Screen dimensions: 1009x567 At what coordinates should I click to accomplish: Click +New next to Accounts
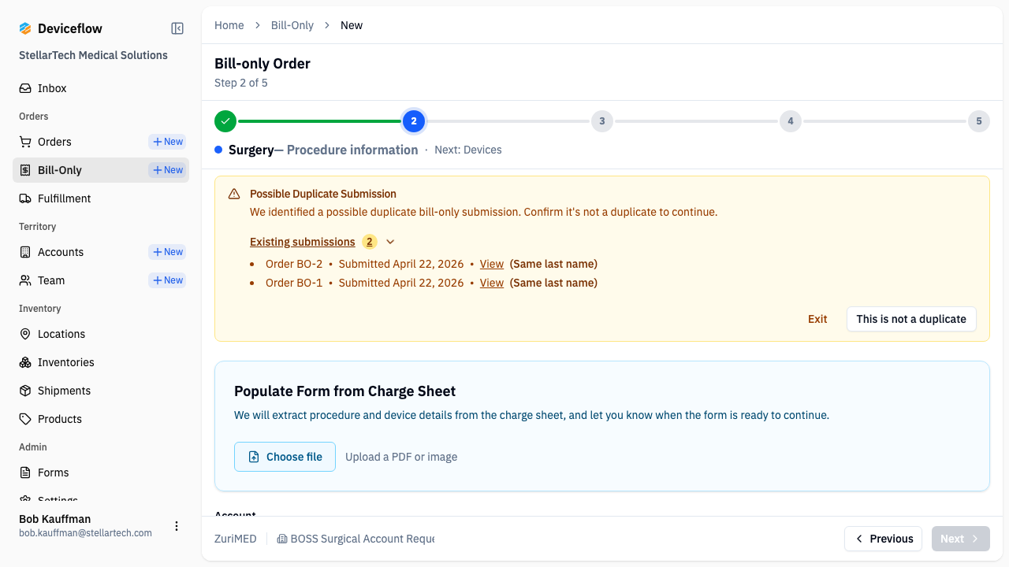click(x=167, y=252)
